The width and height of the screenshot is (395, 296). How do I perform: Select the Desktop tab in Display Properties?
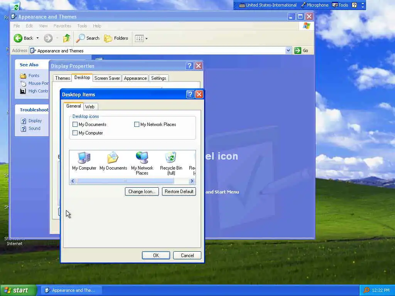click(x=82, y=77)
